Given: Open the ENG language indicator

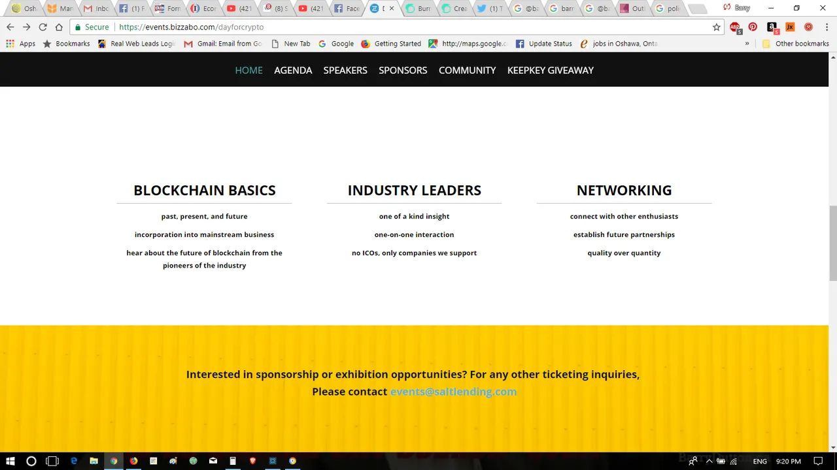Looking at the screenshot, I should tap(760, 461).
